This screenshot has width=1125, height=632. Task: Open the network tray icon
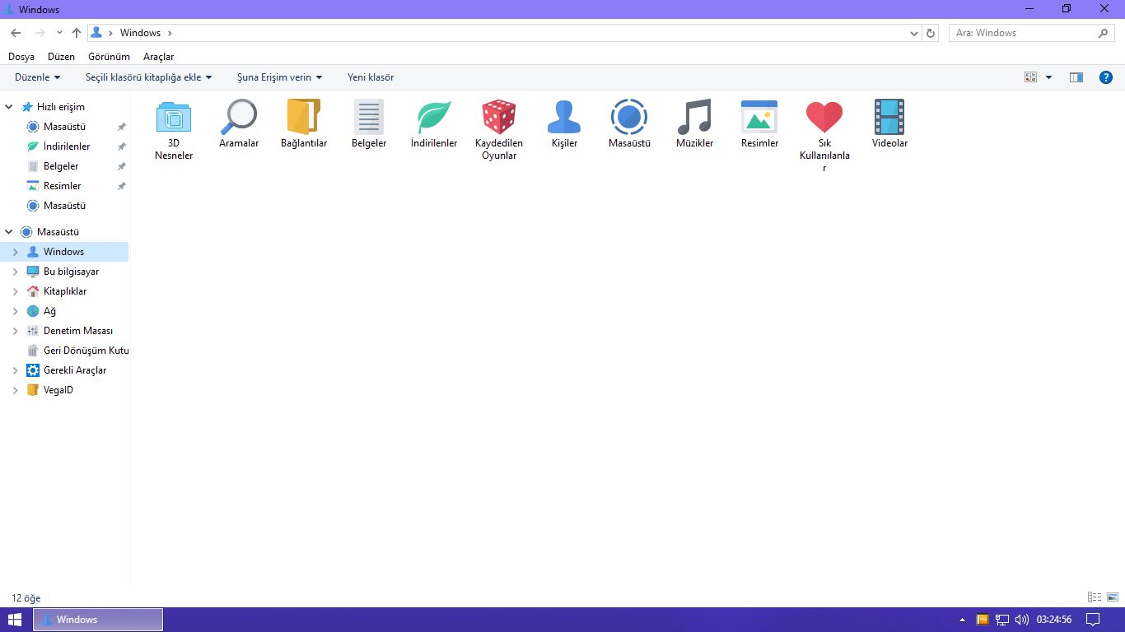(x=1002, y=620)
